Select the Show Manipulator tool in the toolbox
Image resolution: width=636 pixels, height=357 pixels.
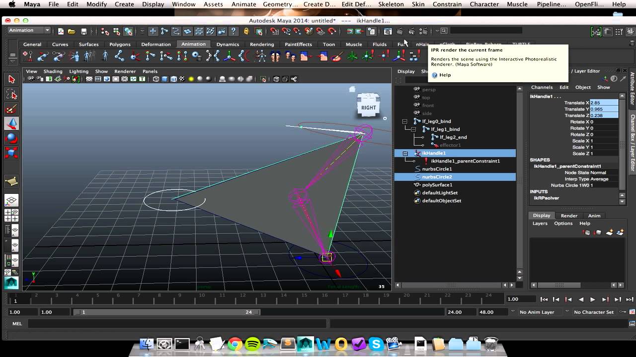(x=11, y=180)
